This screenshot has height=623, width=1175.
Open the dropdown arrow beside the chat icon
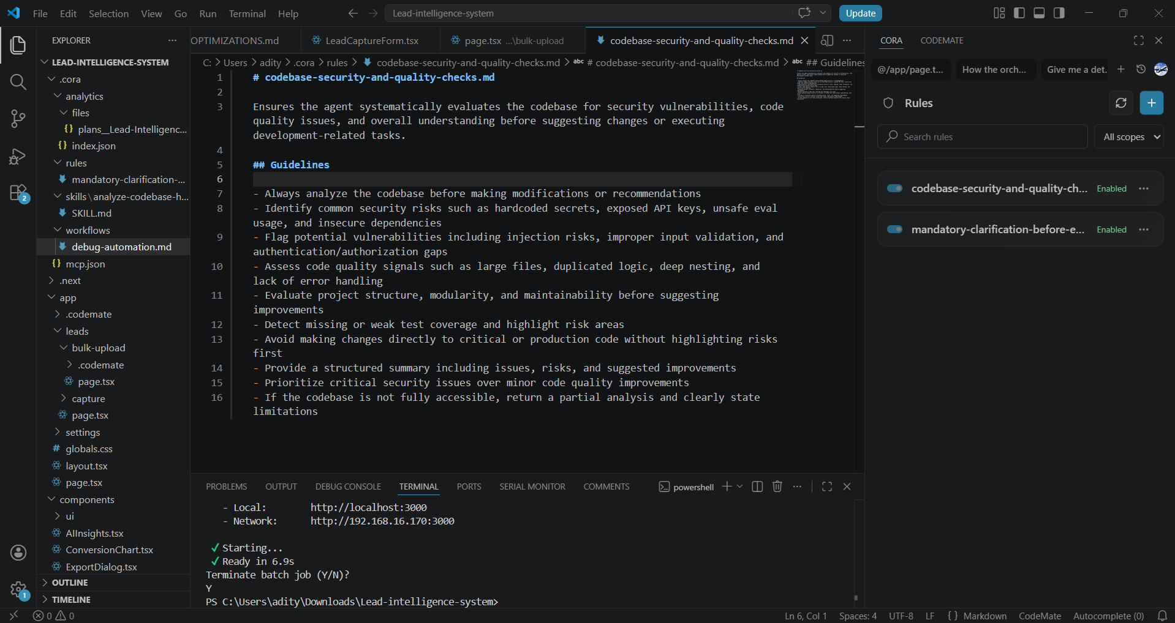point(823,13)
